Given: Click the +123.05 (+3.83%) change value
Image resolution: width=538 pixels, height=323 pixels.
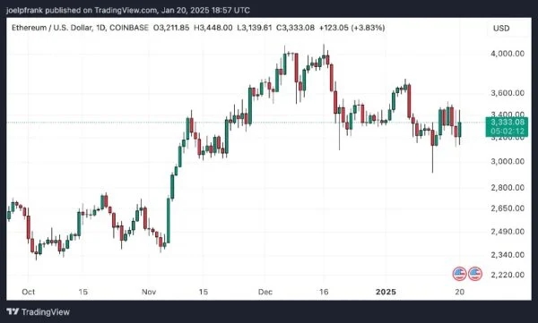Looking at the screenshot, I should 351,28.
